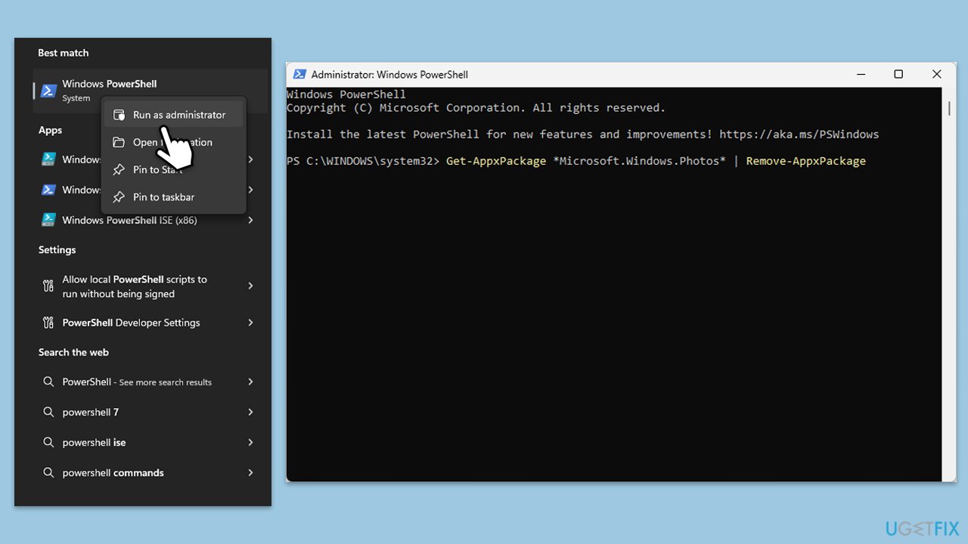968x544 pixels.
Task: Click the PS C:\WINDOWS\system32> prompt text
Action: tap(363, 161)
